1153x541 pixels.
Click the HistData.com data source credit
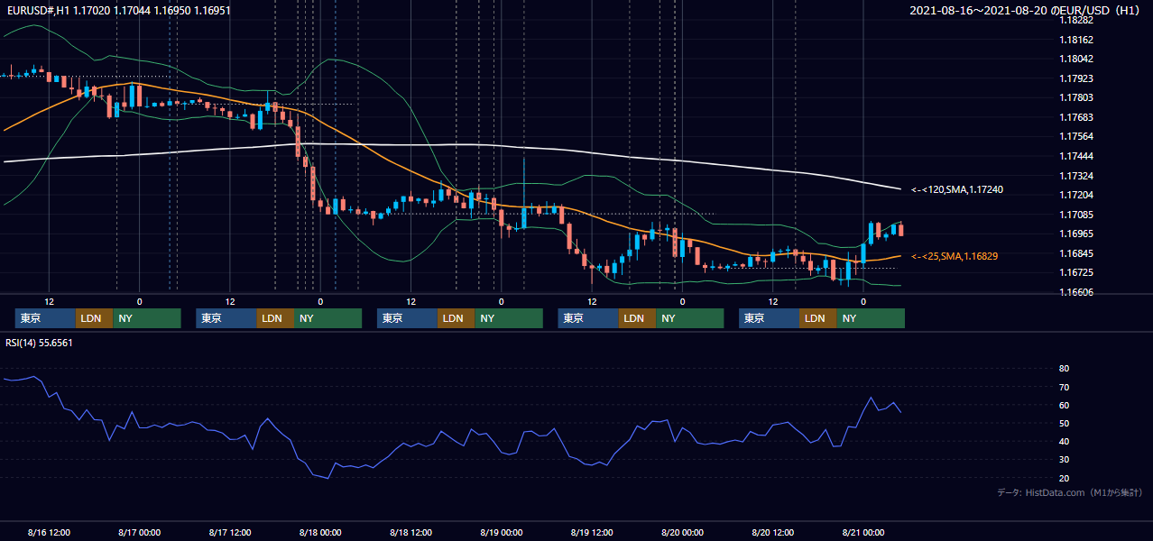click(1070, 492)
